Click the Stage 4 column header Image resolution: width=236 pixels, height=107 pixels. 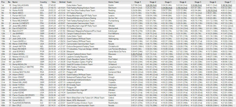[x=183, y=2]
